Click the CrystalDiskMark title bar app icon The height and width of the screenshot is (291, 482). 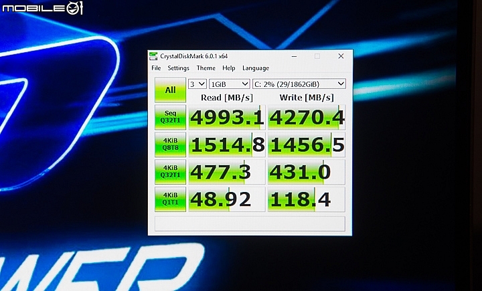(153, 56)
